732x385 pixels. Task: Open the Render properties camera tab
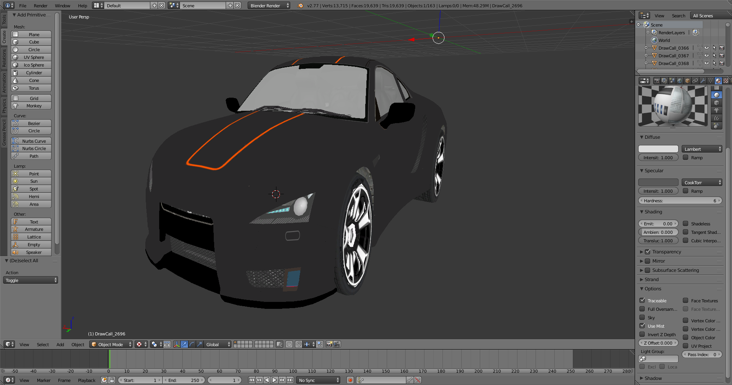click(x=657, y=81)
